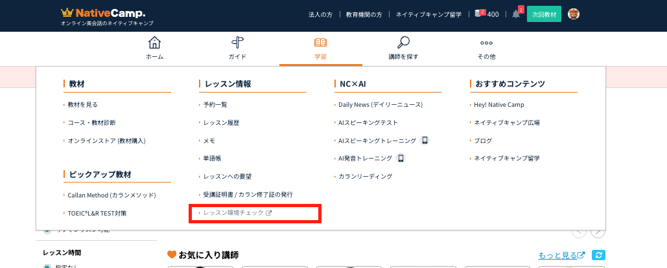This screenshot has width=667, height=268.
Task: Open 予約一覧 from lesson info
Action: (x=215, y=104)
